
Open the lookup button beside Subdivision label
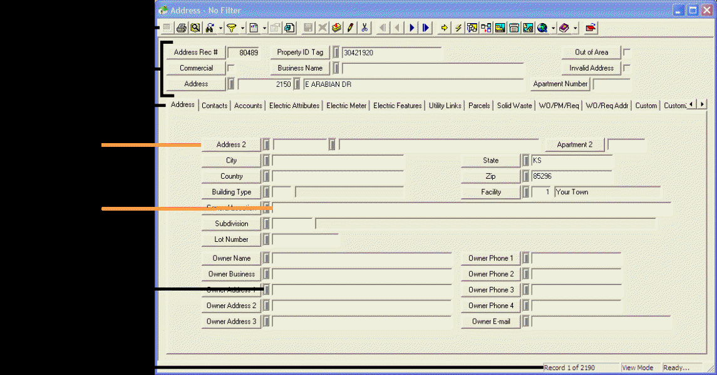coord(266,224)
